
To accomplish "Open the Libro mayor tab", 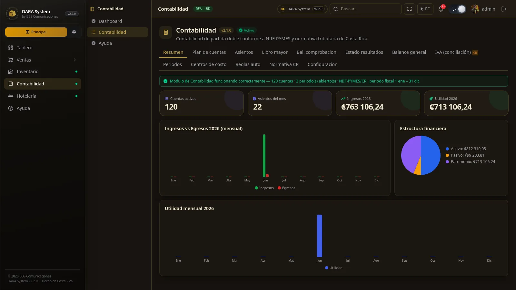I will (275, 52).
